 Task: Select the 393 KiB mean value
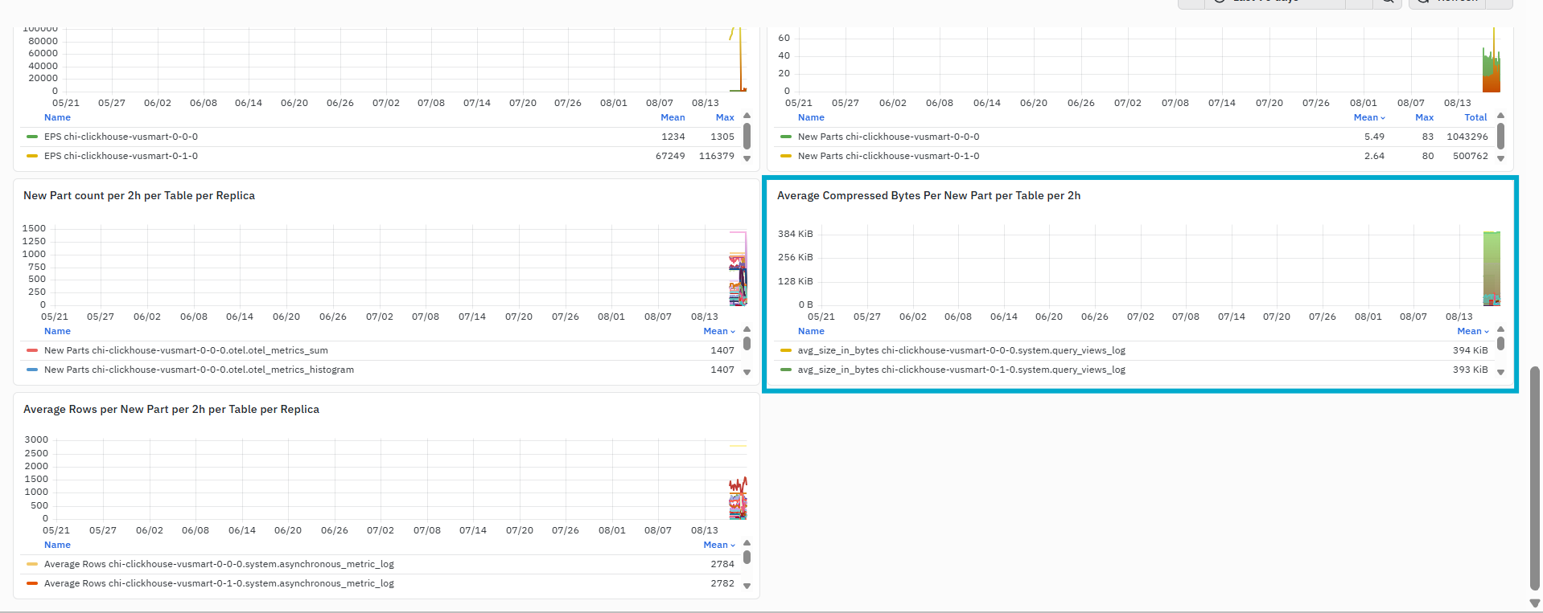tap(1471, 370)
